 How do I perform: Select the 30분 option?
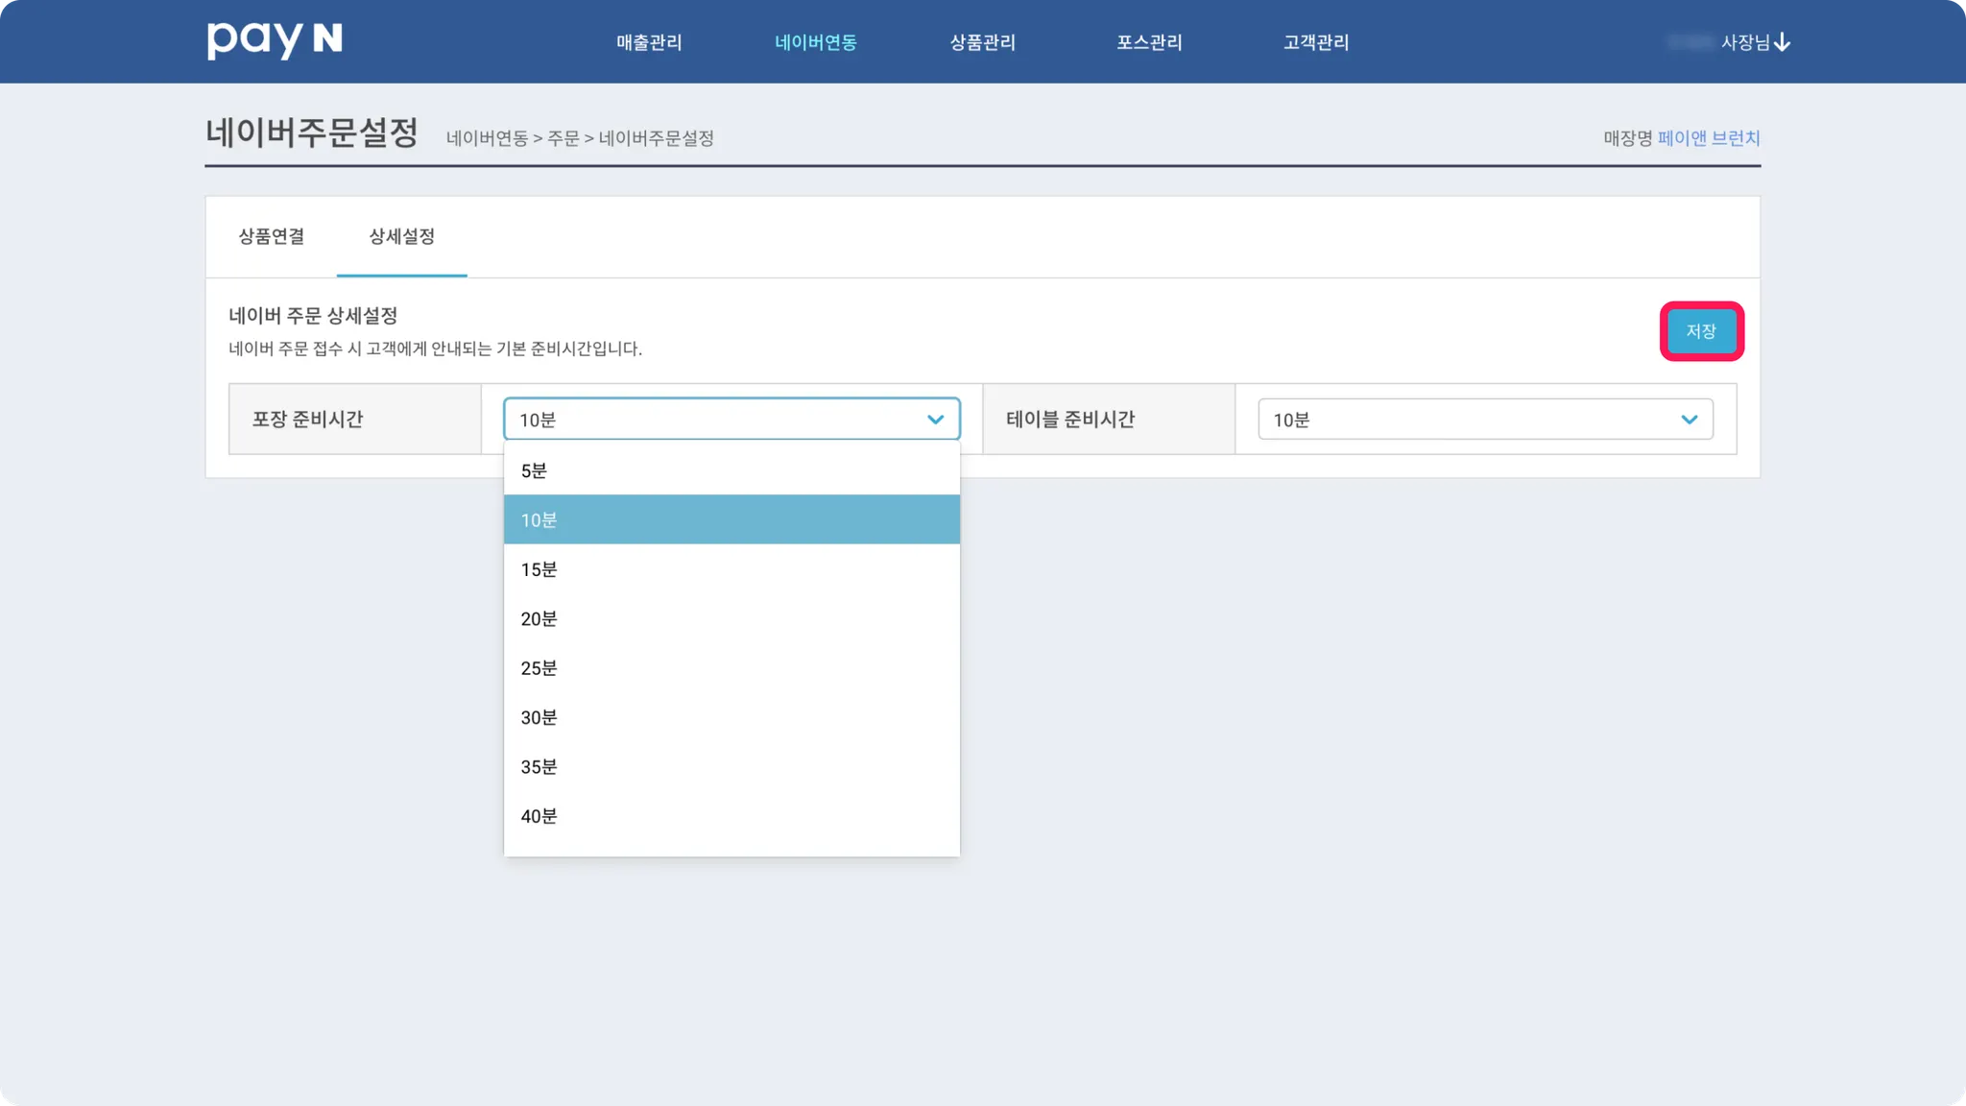pyautogui.click(x=731, y=717)
